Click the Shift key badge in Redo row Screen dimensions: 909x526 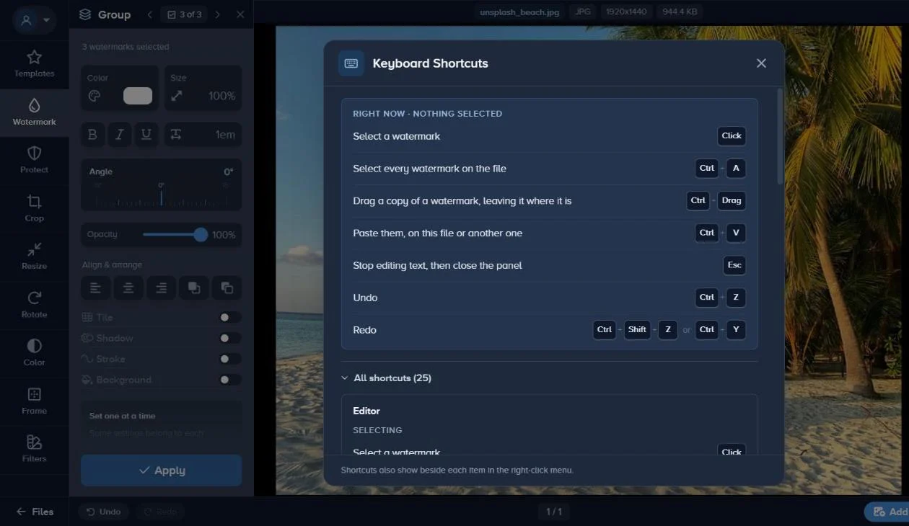pyautogui.click(x=637, y=330)
